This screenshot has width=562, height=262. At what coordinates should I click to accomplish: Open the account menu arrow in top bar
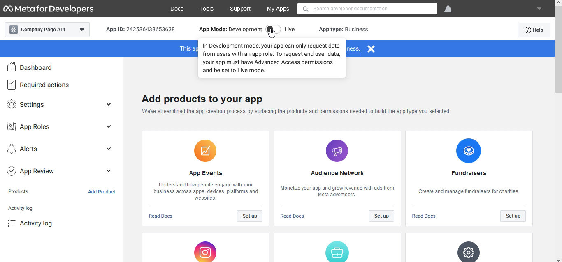coord(539,9)
